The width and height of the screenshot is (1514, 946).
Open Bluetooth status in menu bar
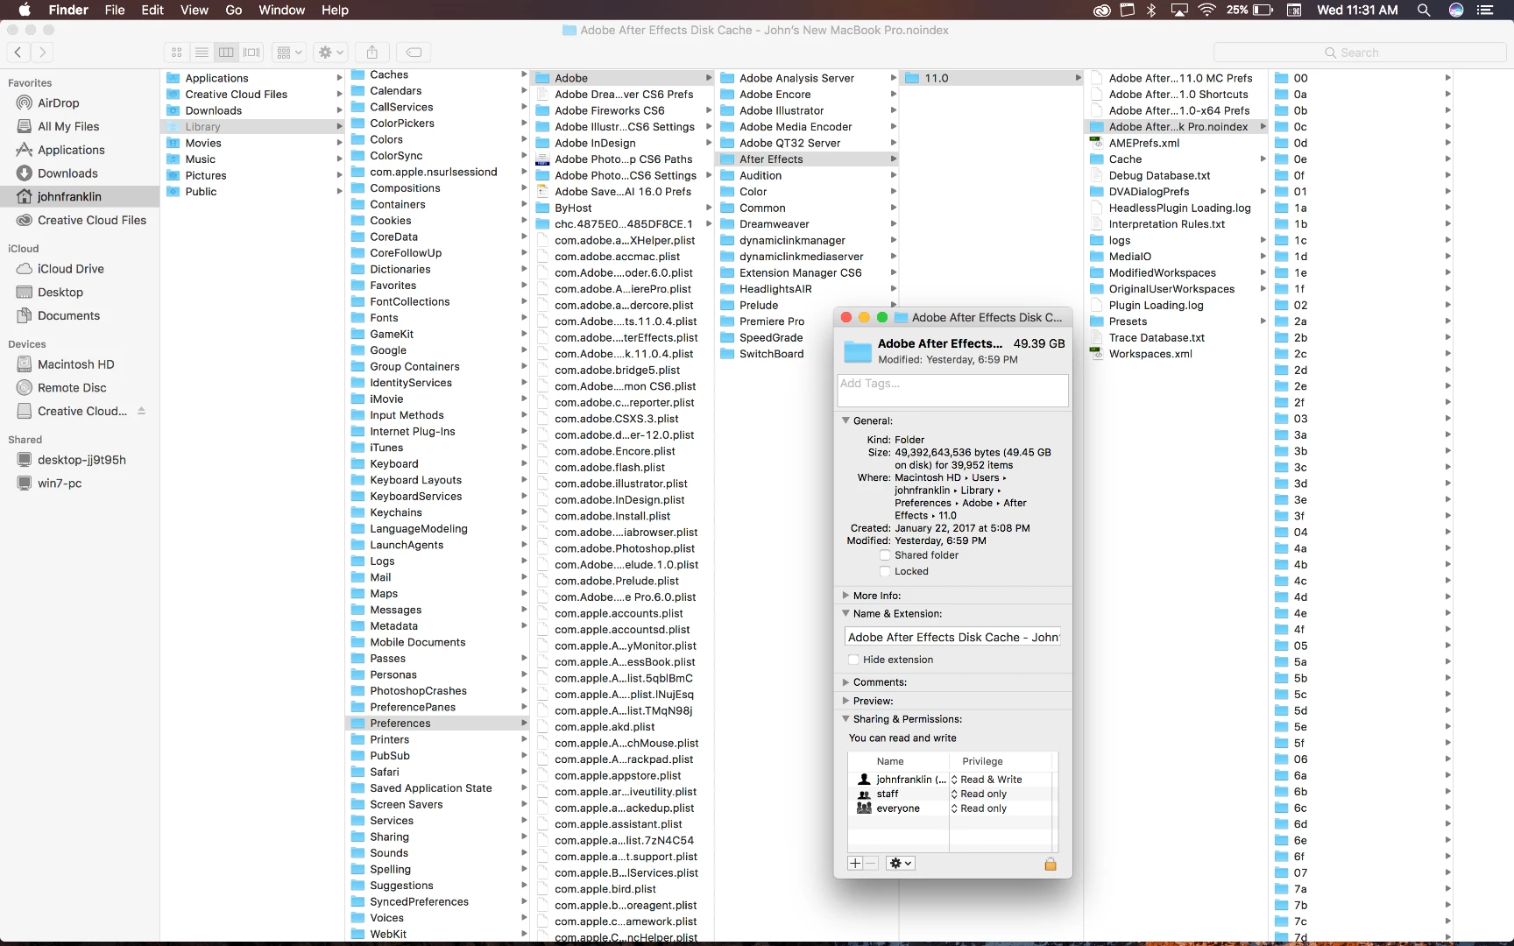coord(1152,11)
